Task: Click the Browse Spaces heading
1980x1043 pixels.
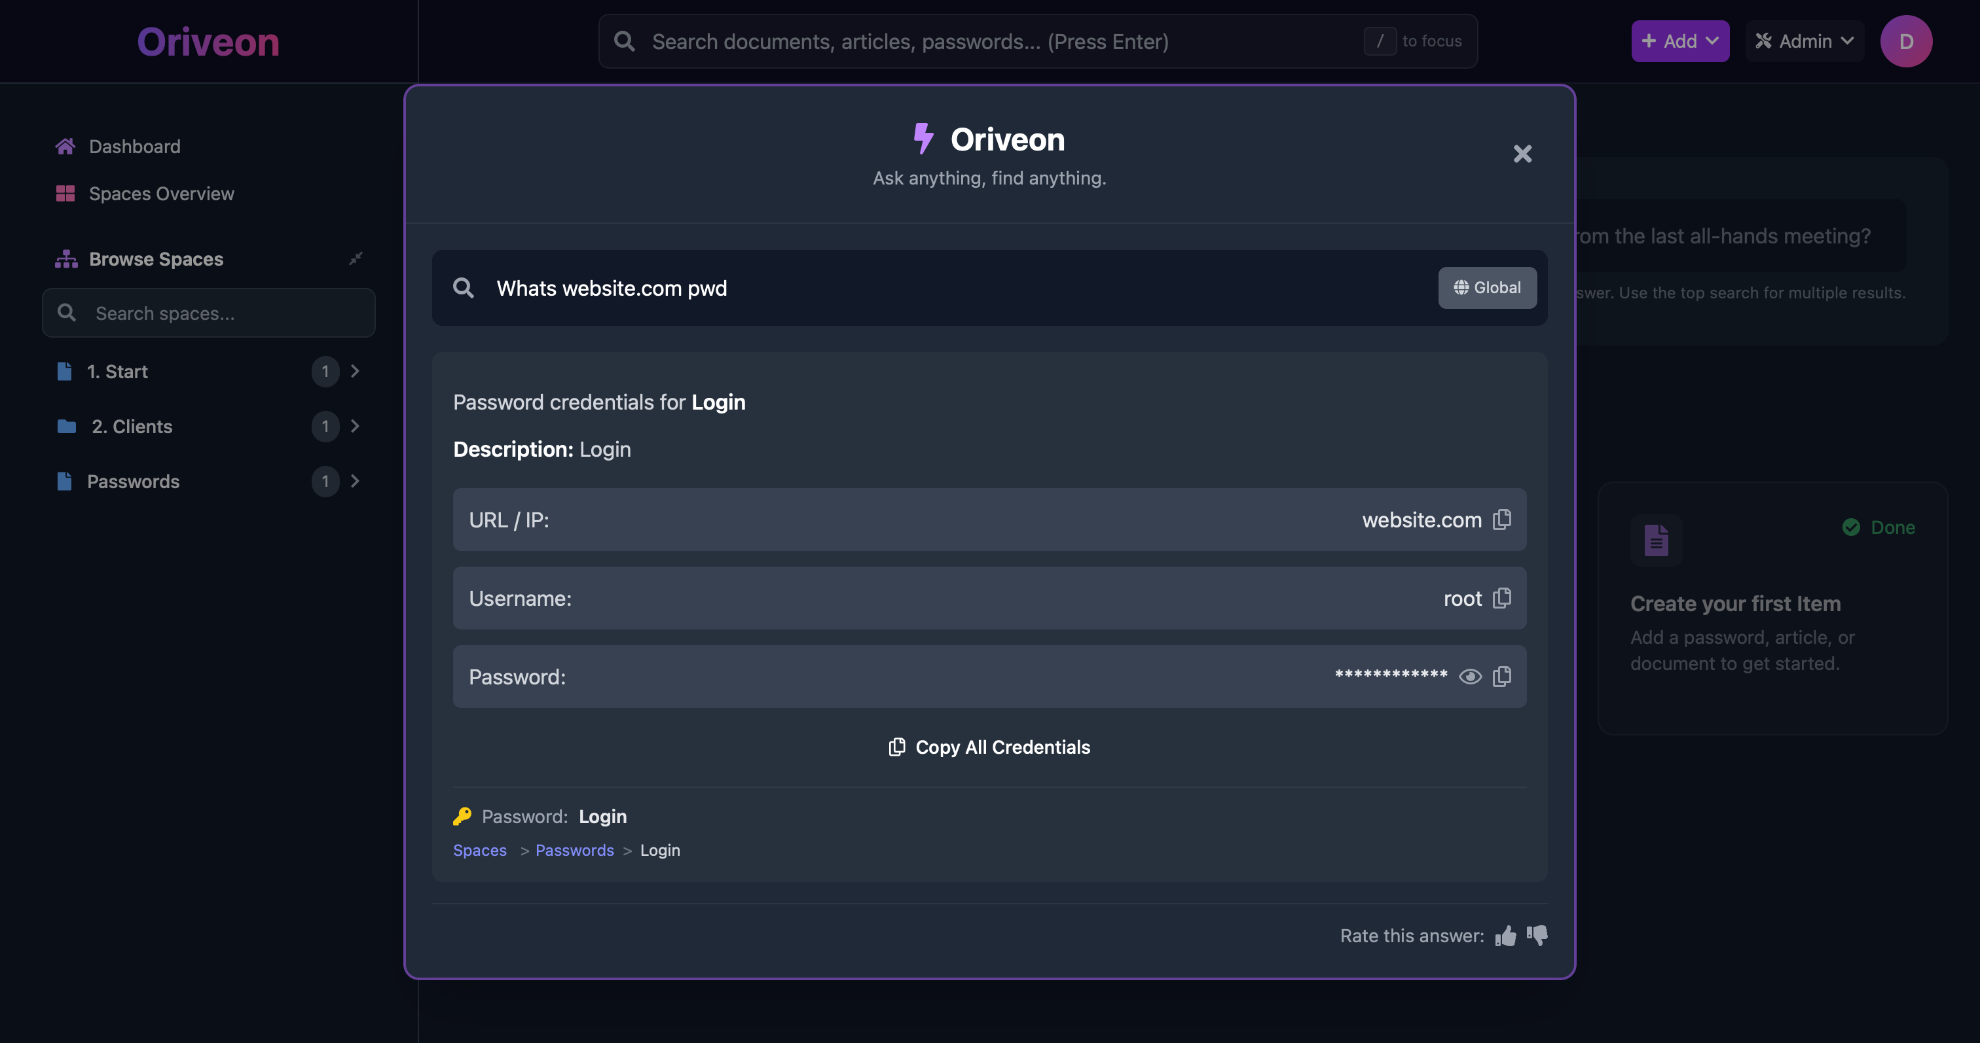Action: [156, 259]
